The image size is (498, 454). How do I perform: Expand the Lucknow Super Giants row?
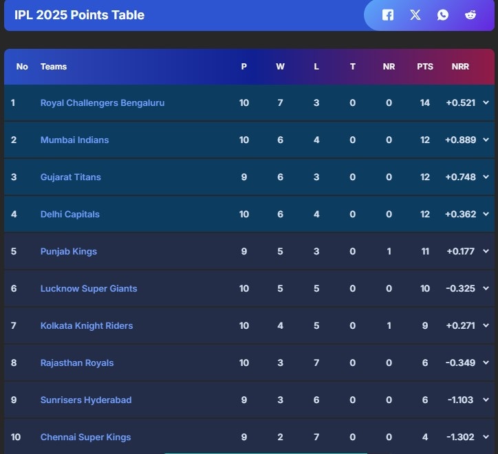click(x=486, y=288)
